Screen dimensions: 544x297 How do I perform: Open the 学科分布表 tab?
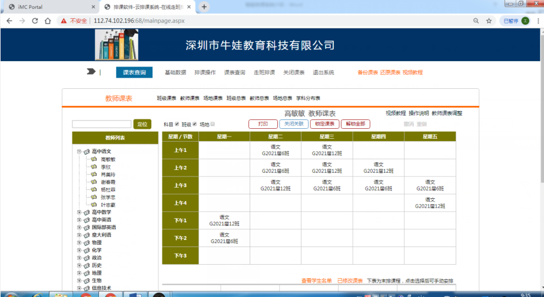[308, 98]
